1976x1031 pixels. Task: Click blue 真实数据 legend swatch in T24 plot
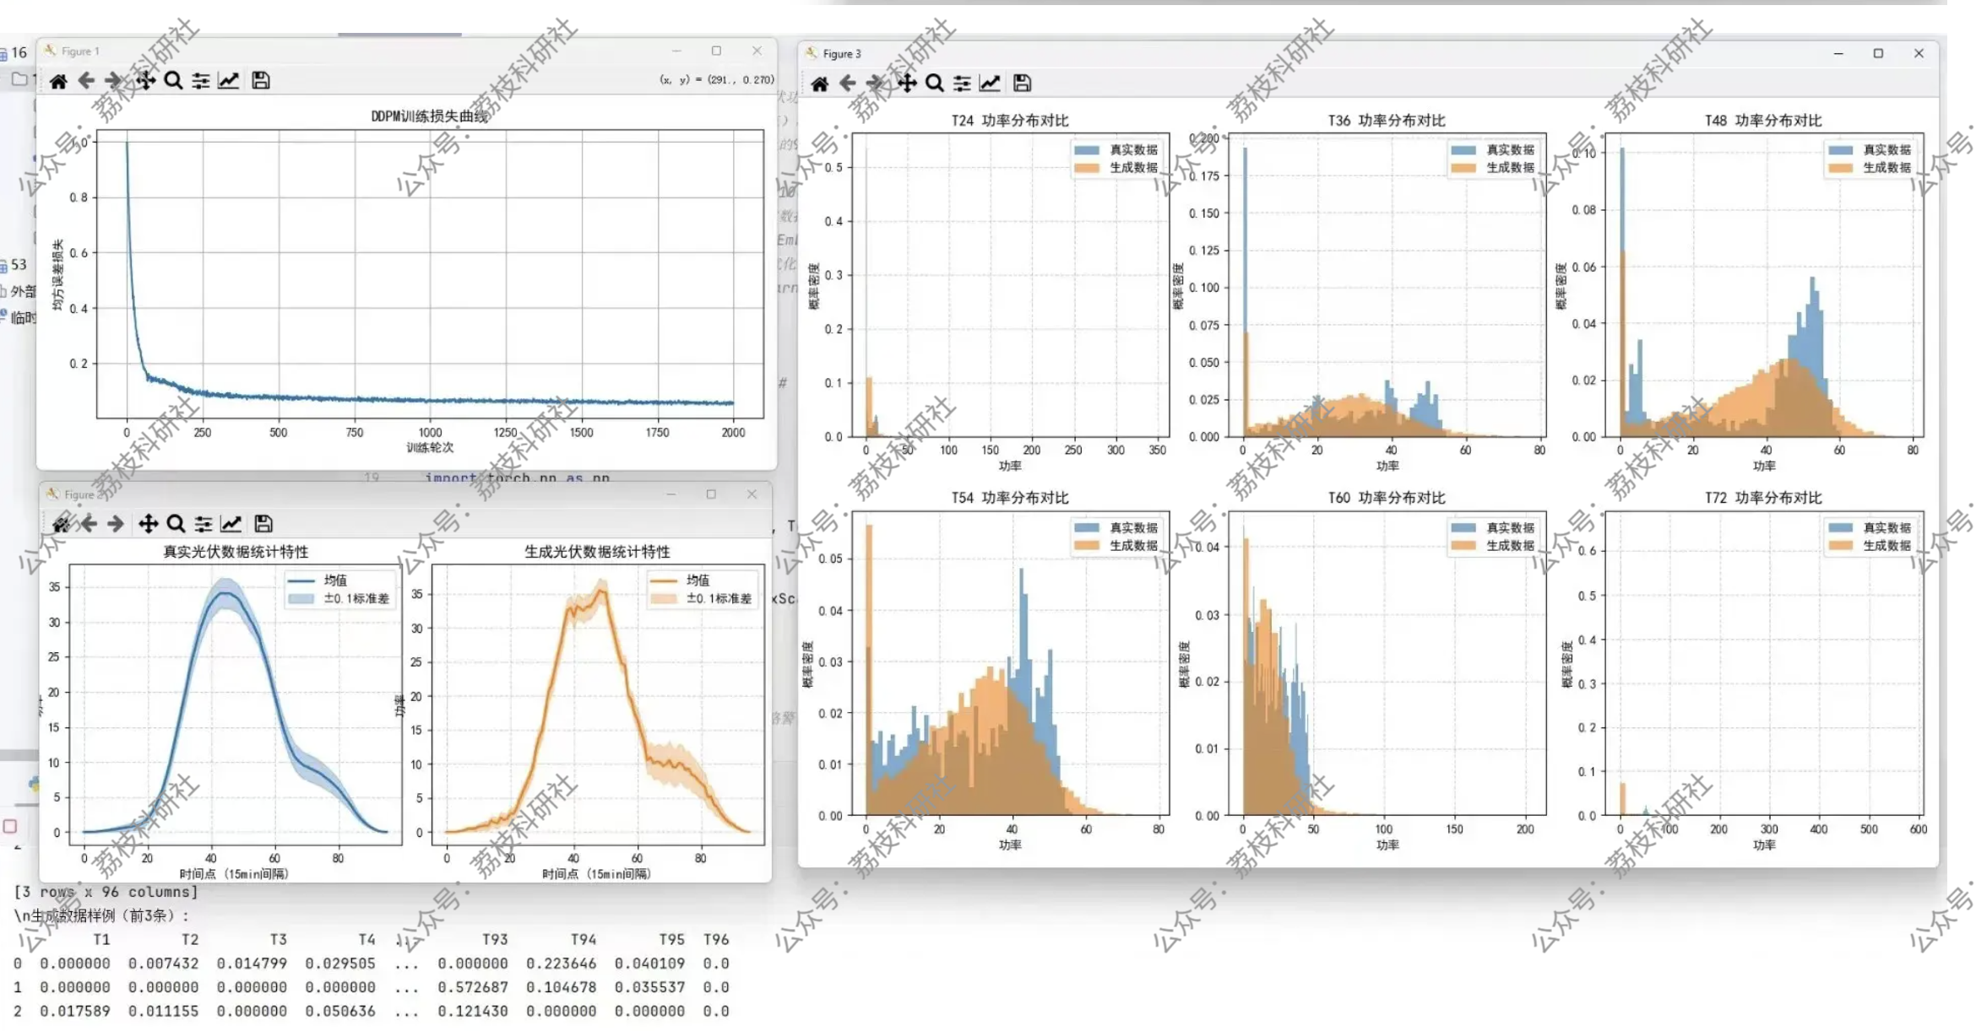tap(1088, 150)
